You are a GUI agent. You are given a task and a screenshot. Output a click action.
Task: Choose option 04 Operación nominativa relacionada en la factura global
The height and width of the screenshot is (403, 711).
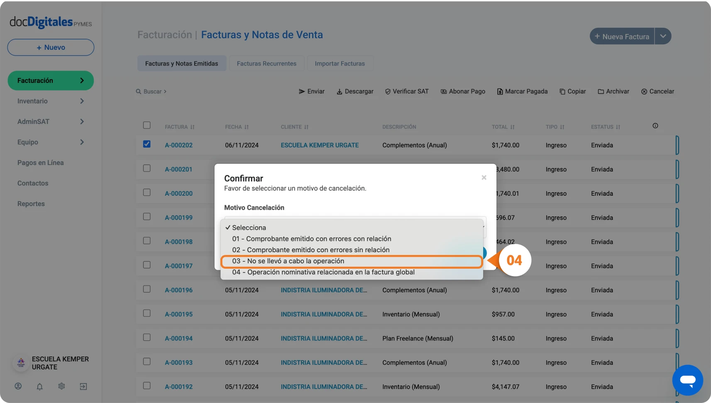[x=352, y=272]
